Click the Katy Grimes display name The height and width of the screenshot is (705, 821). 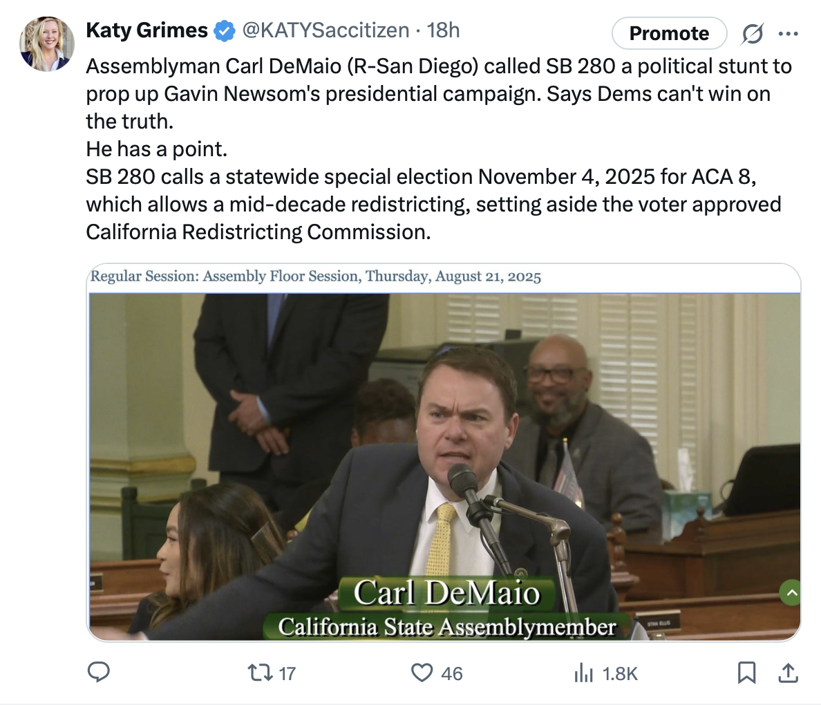(x=147, y=30)
